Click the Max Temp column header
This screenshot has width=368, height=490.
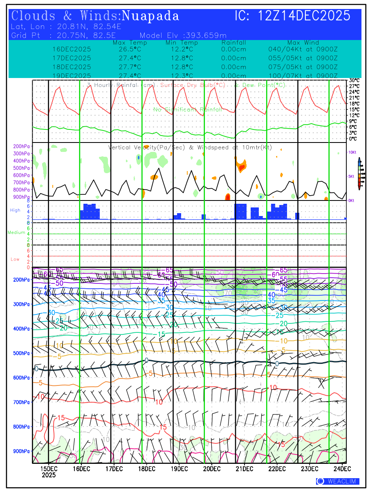130,43
